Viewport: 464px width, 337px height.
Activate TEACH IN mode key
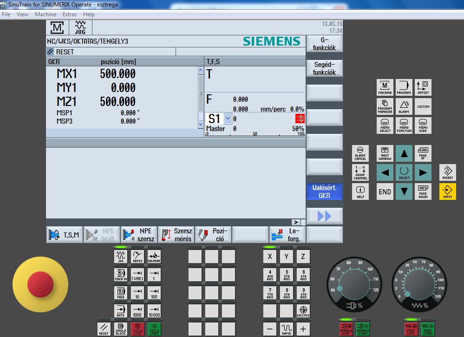(x=120, y=275)
